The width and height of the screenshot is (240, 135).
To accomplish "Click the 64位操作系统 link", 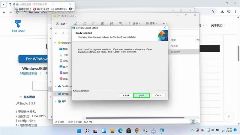I will (28, 73).
